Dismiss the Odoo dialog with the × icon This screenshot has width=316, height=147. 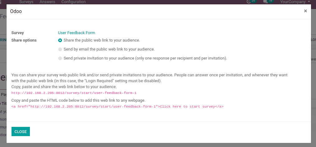(305, 11)
